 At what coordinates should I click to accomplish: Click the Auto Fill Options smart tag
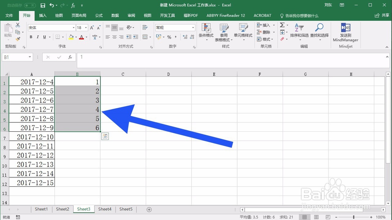tap(105, 136)
